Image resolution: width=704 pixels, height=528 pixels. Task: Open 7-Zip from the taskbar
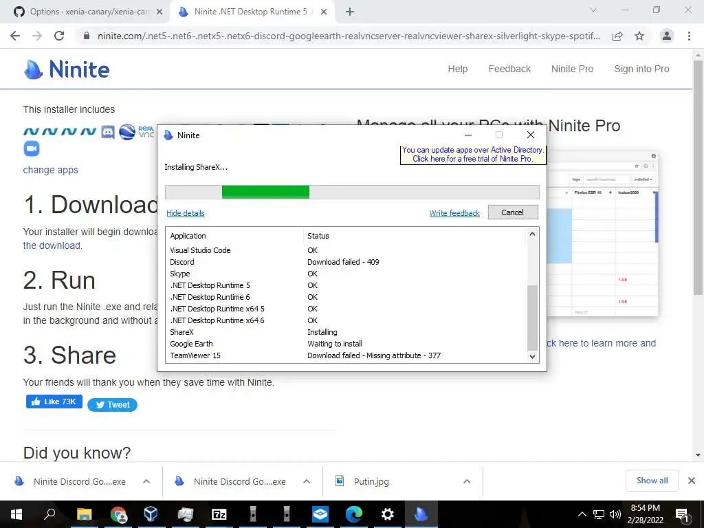pyautogui.click(x=219, y=514)
